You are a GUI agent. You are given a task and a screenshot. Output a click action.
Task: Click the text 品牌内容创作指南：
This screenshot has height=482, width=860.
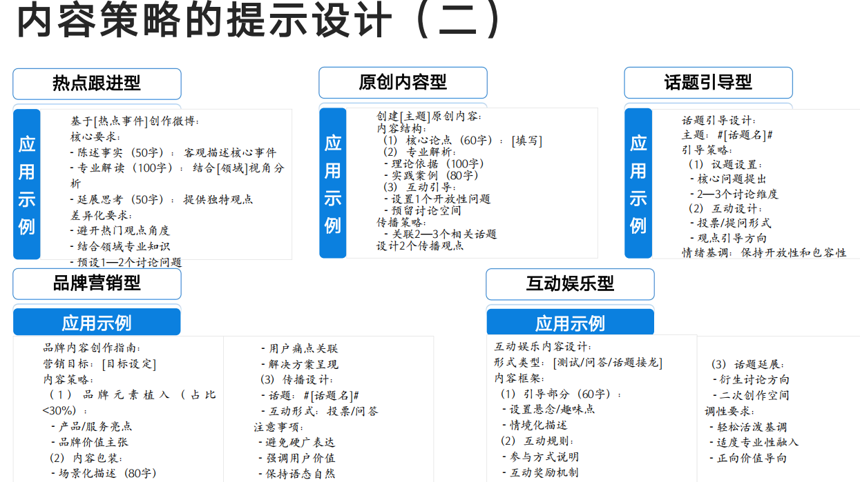point(92,348)
